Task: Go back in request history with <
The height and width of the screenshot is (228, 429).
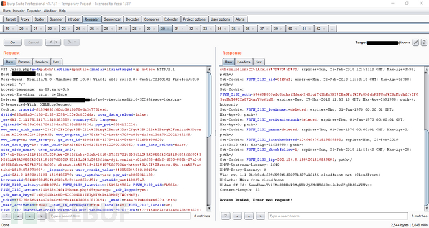Action: pyautogui.click(x=50, y=42)
